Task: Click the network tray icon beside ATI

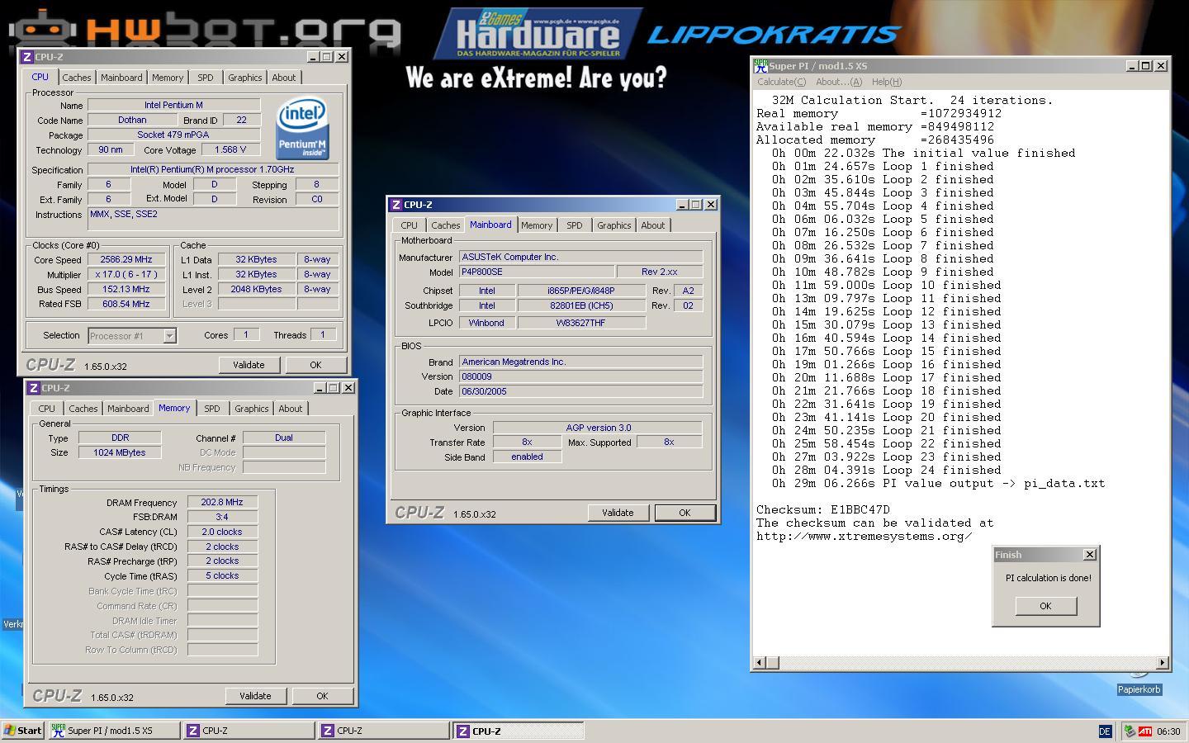Action: coord(1130,731)
